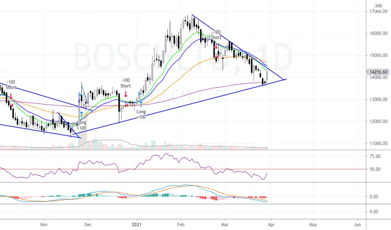Click the red Short arrow in October

tap(11, 96)
